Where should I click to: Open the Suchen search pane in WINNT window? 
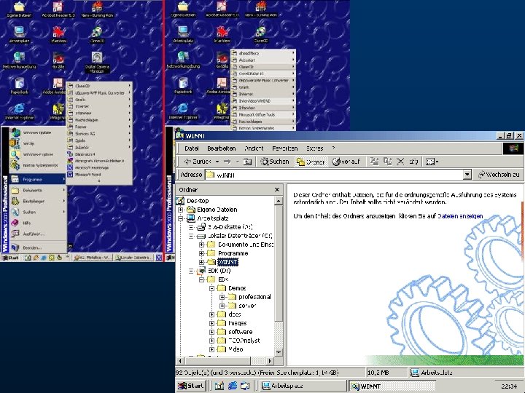pos(275,162)
